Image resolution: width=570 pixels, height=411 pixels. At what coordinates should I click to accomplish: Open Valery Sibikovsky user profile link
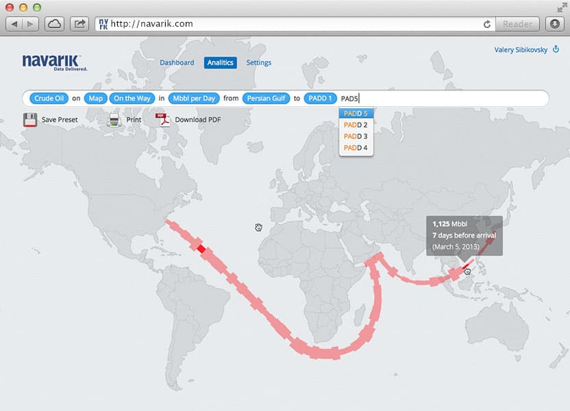pyautogui.click(x=521, y=50)
